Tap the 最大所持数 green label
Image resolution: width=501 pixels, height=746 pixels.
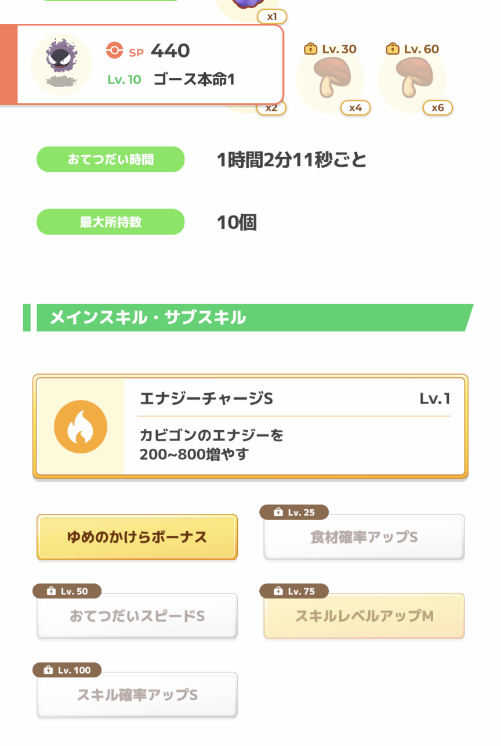click(111, 222)
